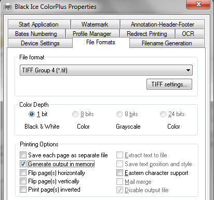The width and height of the screenshot is (214, 200).
Task: Switch to the Start Application tab
Action: pyautogui.click(x=39, y=24)
